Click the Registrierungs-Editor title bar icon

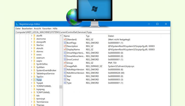pyautogui.click(x=17, y=24)
